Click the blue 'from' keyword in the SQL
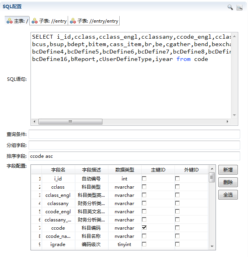Screen dimensions: 248x257 pyautogui.click(x=183, y=59)
